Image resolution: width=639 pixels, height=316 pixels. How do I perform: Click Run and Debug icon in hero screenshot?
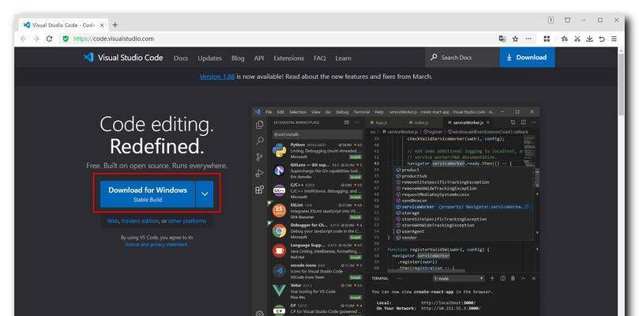(259, 173)
